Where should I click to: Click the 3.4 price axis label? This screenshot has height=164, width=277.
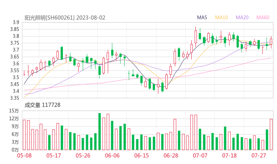16,91
